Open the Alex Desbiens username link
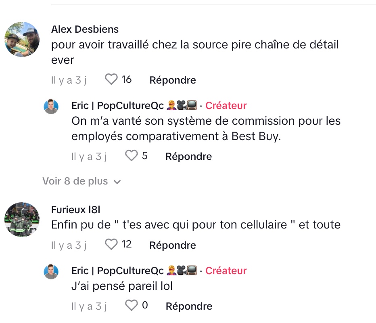 pos(85,29)
